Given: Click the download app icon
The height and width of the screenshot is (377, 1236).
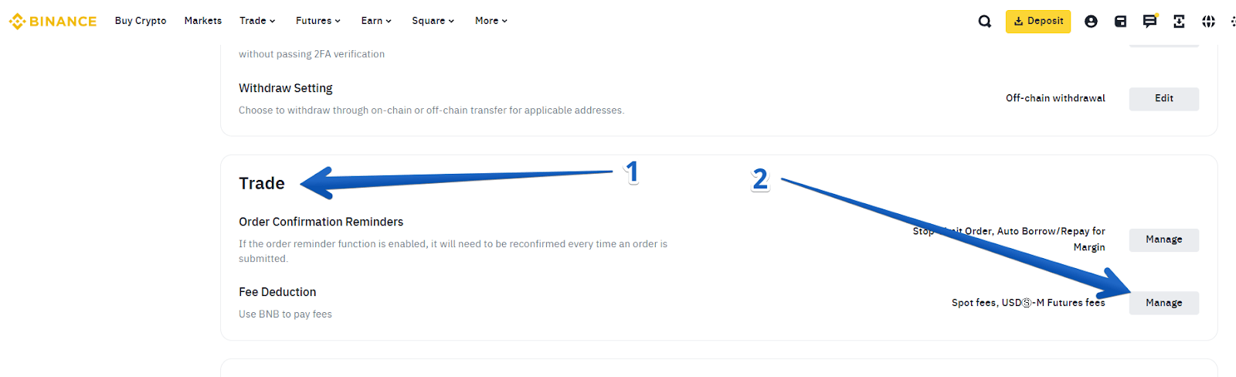Looking at the screenshot, I should point(1179,22).
